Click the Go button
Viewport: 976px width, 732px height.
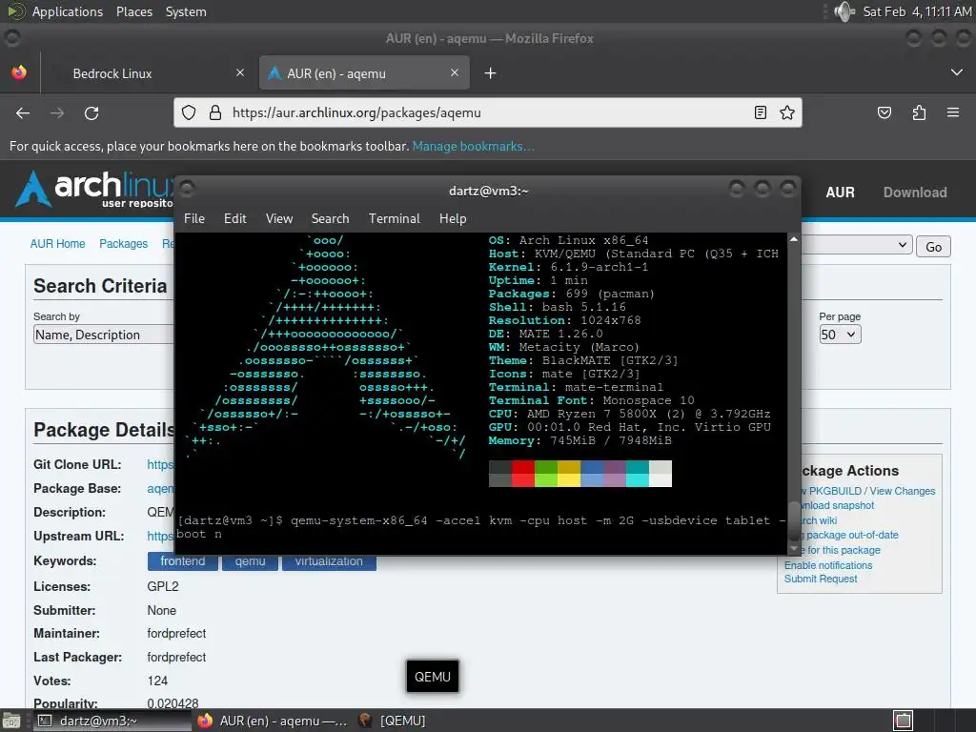[x=933, y=247]
